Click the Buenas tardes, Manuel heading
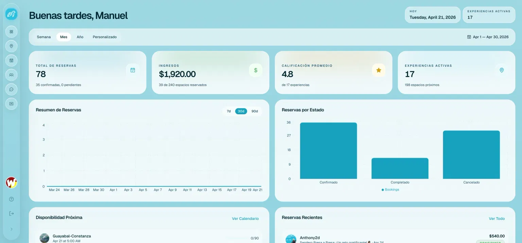This screenshot has width=522, height=243. (x=79, y=16)
